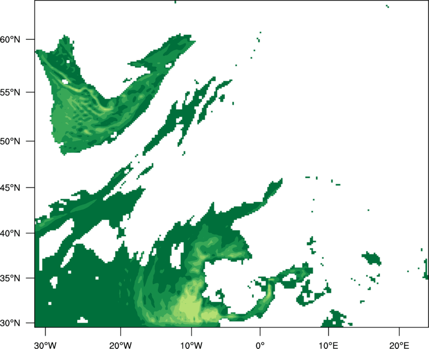Click the 20°W longitude label
Viewport: 429px width, 349px height.
pyautogui.click(x=121, y=345)
